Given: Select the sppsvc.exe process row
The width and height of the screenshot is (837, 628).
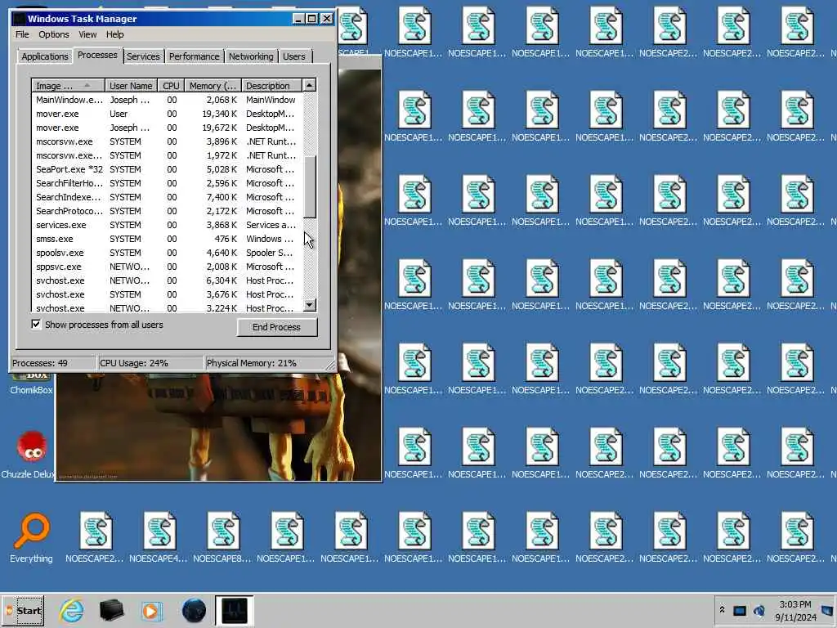Looking at the screenshot, I should 167,267.
